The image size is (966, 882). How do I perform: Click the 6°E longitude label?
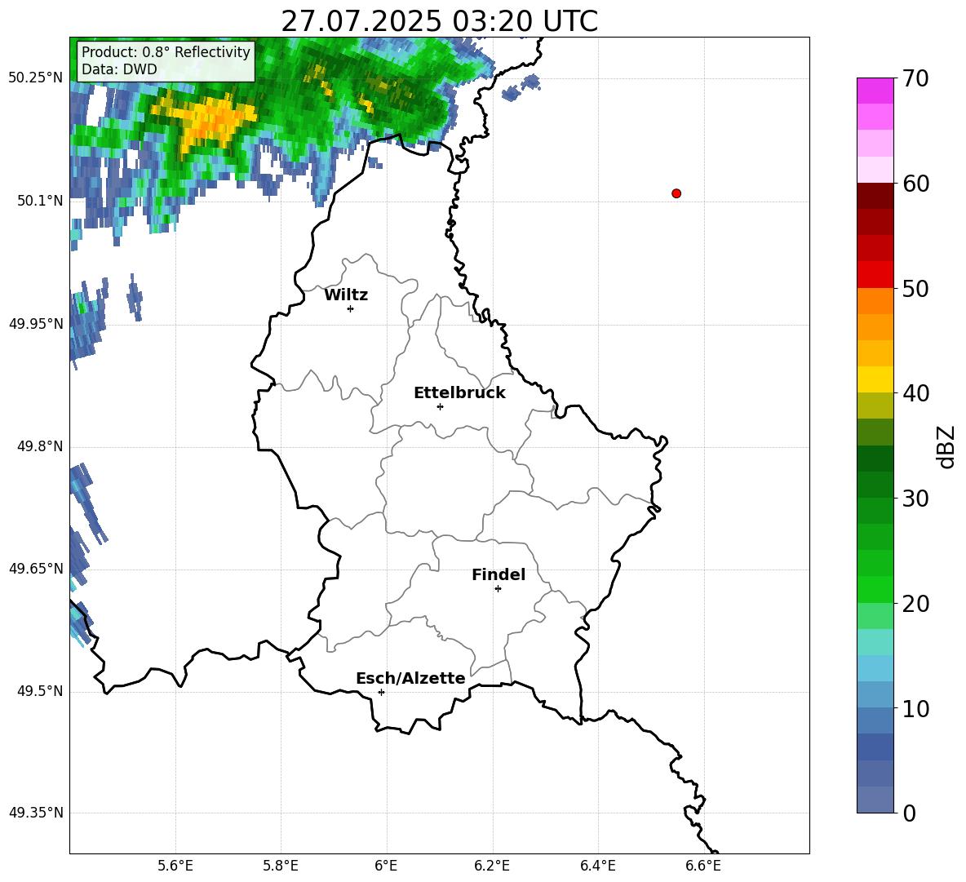(x=386, y=866)
